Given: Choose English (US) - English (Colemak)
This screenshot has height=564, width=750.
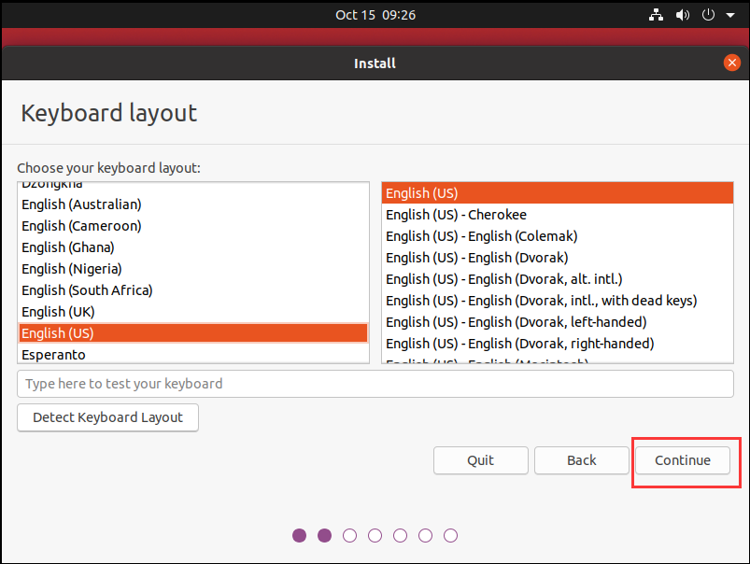Looking at the screenshot, I should [558, 236].
